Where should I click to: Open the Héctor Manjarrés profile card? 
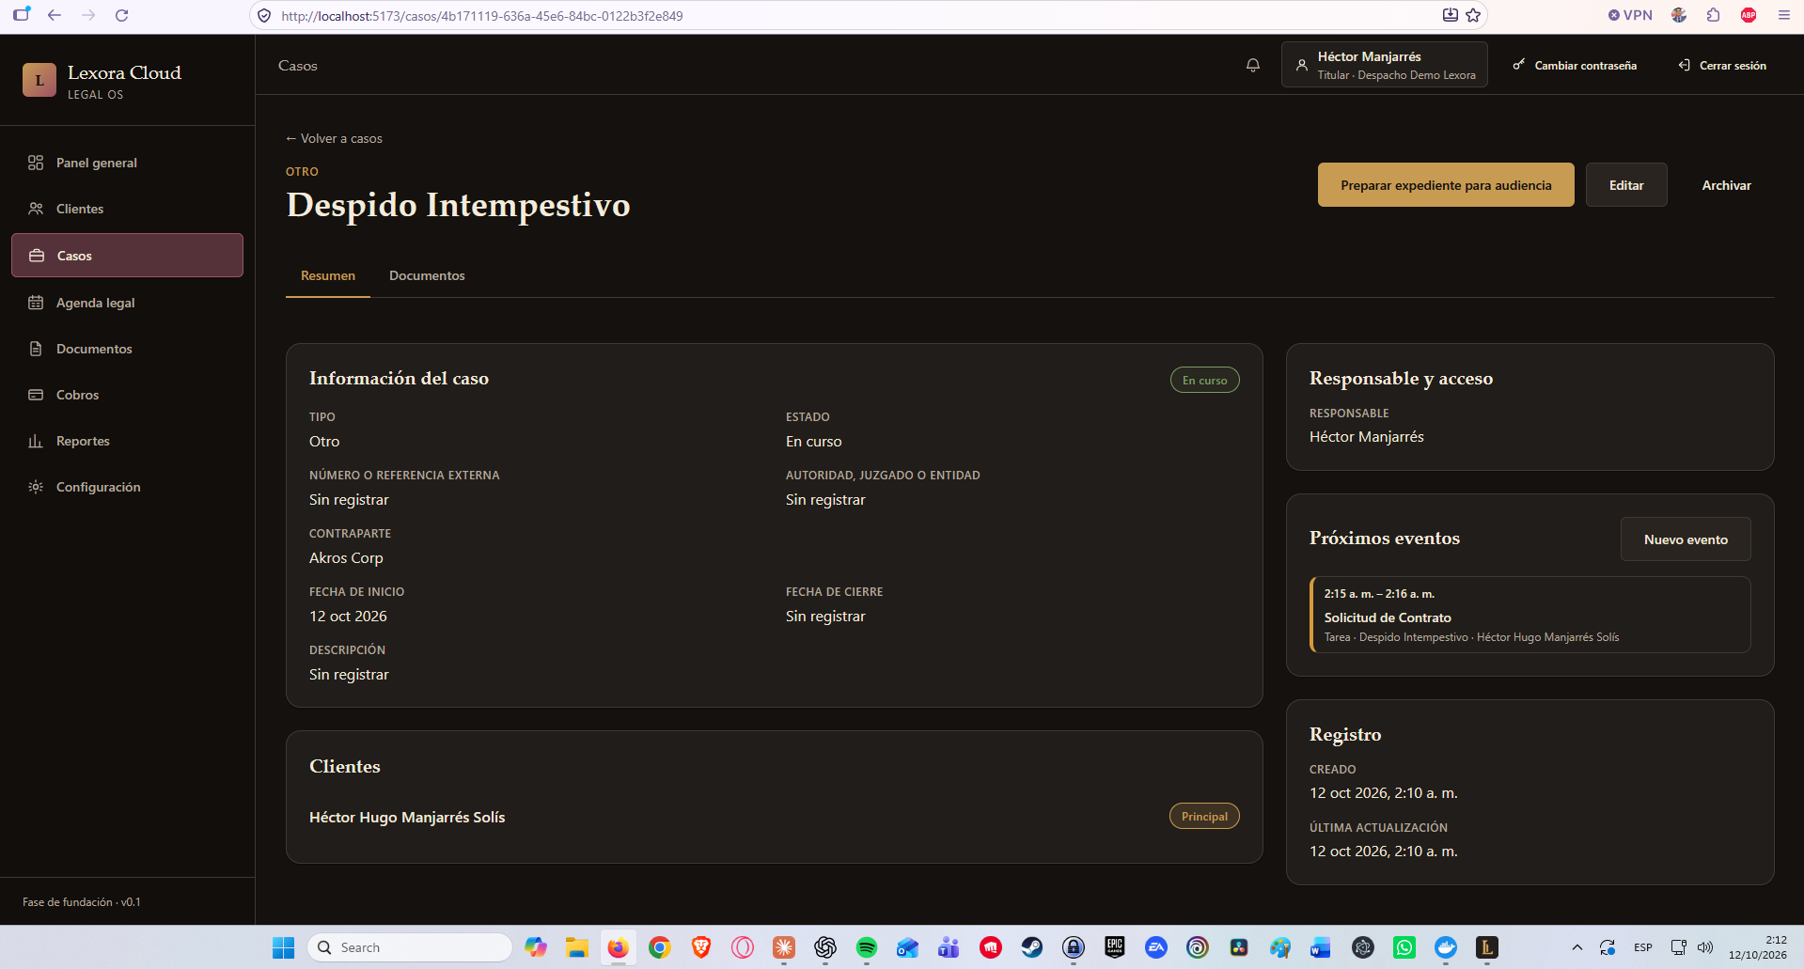[x=1384, y=65]
